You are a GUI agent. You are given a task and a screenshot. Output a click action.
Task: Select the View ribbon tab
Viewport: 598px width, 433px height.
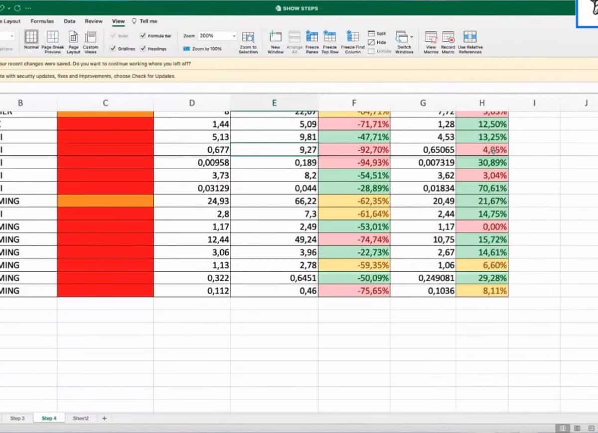pos(118,21)
